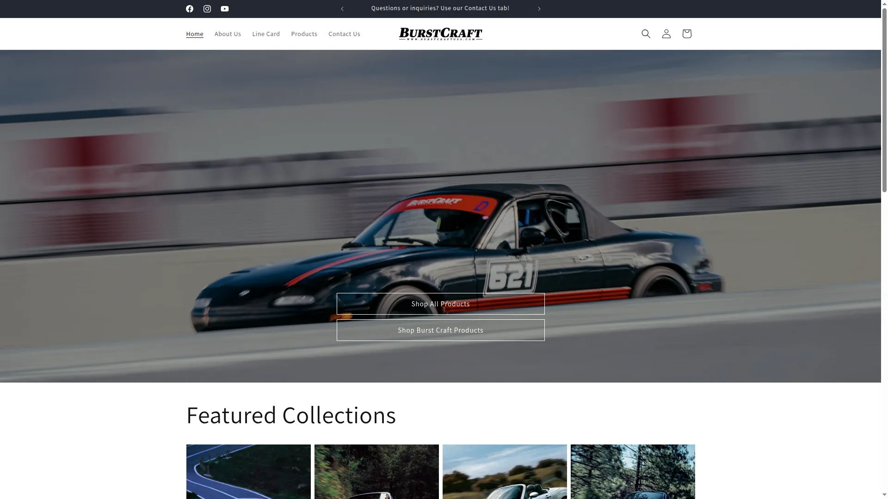Click Shop Burst Craft Products button

(x=441, y=330)
